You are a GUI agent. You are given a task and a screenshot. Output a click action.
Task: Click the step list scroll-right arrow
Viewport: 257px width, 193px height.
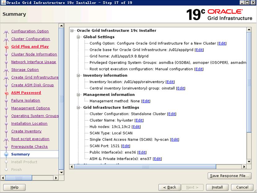click(x=56, y=178)
